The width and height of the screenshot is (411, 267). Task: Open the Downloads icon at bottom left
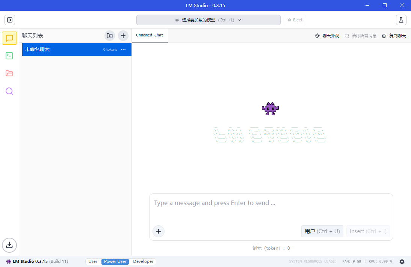(9, 245)
